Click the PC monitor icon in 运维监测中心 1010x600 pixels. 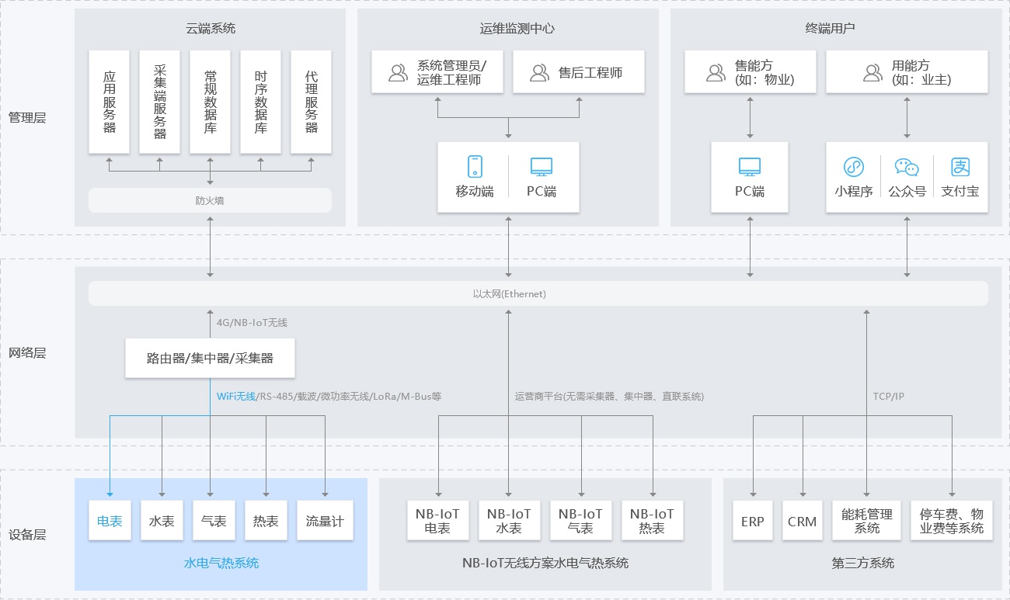tap(541, 166)
